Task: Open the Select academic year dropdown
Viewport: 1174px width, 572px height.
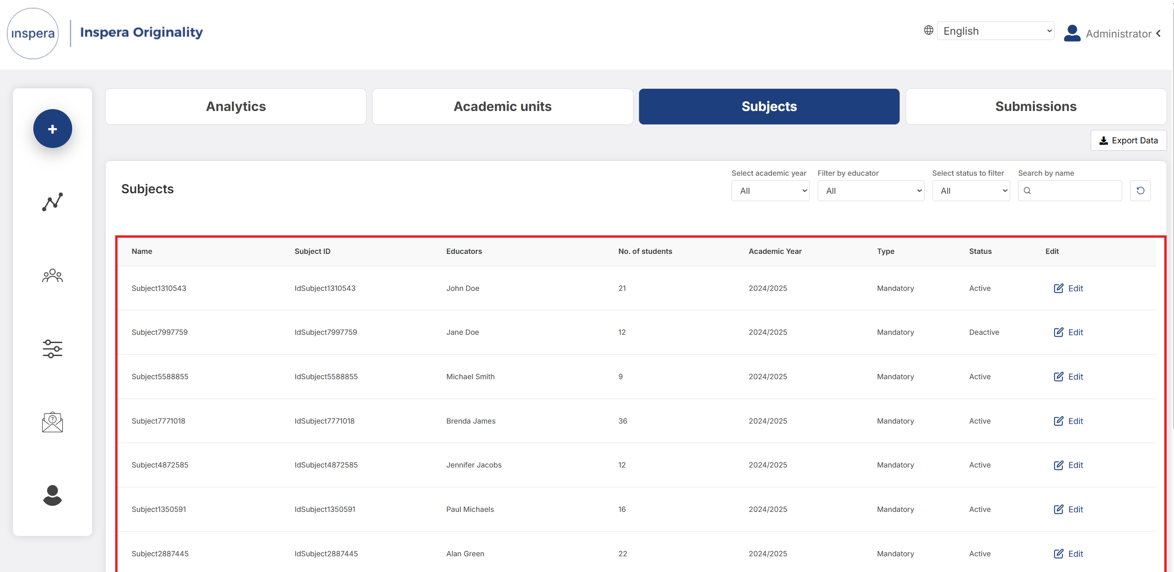Action: click(770, 191)
